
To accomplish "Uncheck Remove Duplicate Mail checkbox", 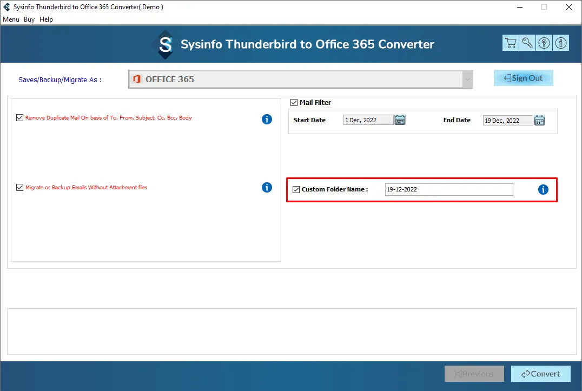I will coord(20,118).
